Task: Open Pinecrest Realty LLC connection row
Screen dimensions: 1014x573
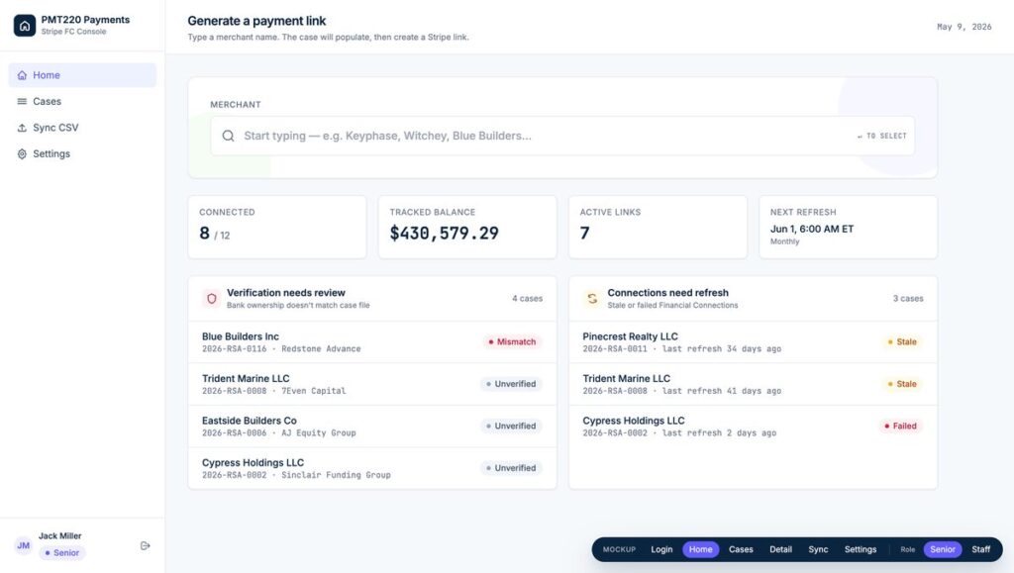Action: pos(753,342)
